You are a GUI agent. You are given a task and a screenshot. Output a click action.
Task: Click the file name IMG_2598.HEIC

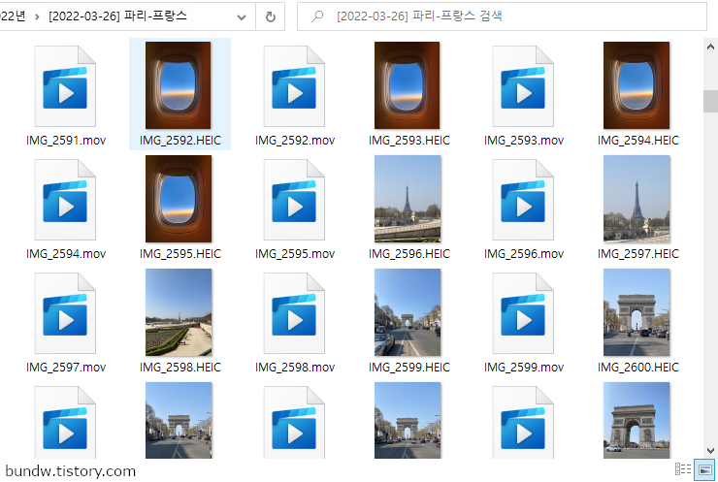click(180, 368)
